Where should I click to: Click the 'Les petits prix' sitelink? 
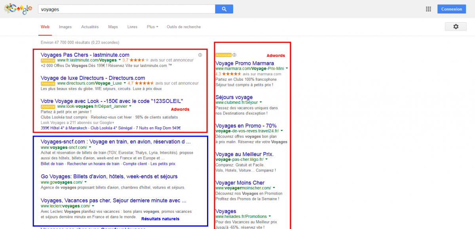pyautogui.click(x=163, y=164)
